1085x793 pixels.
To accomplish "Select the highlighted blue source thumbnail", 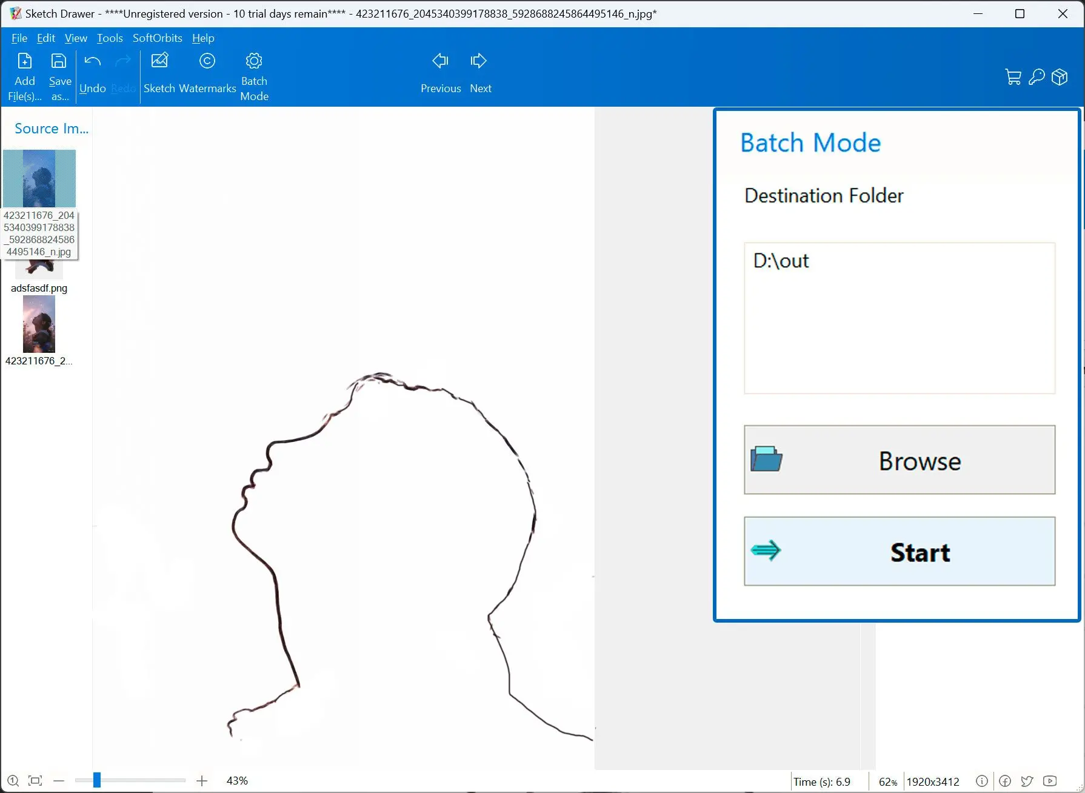I will (x=39, y=178).
